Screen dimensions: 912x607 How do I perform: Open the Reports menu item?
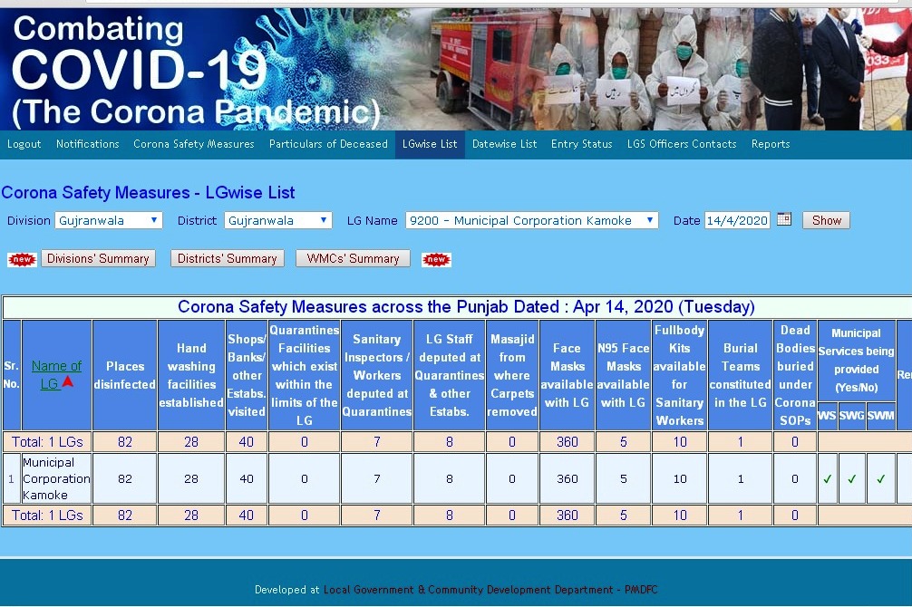pos(770,144)
